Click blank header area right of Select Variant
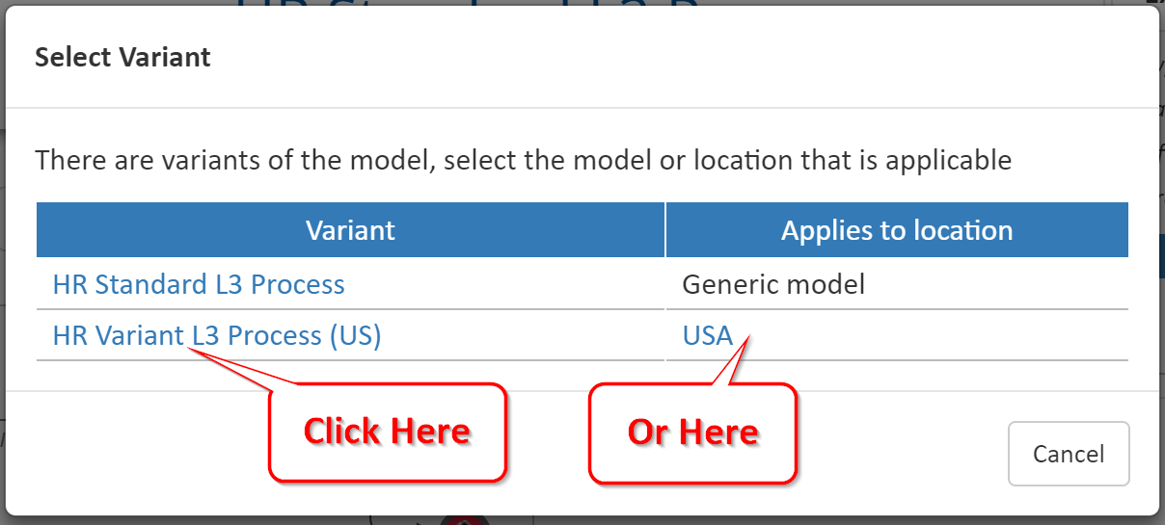This screenshot has height=525, width=1165. pyautogui.click(x=675, y=57)
